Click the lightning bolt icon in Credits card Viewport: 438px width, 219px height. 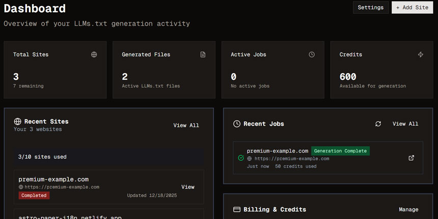point(420,55)
